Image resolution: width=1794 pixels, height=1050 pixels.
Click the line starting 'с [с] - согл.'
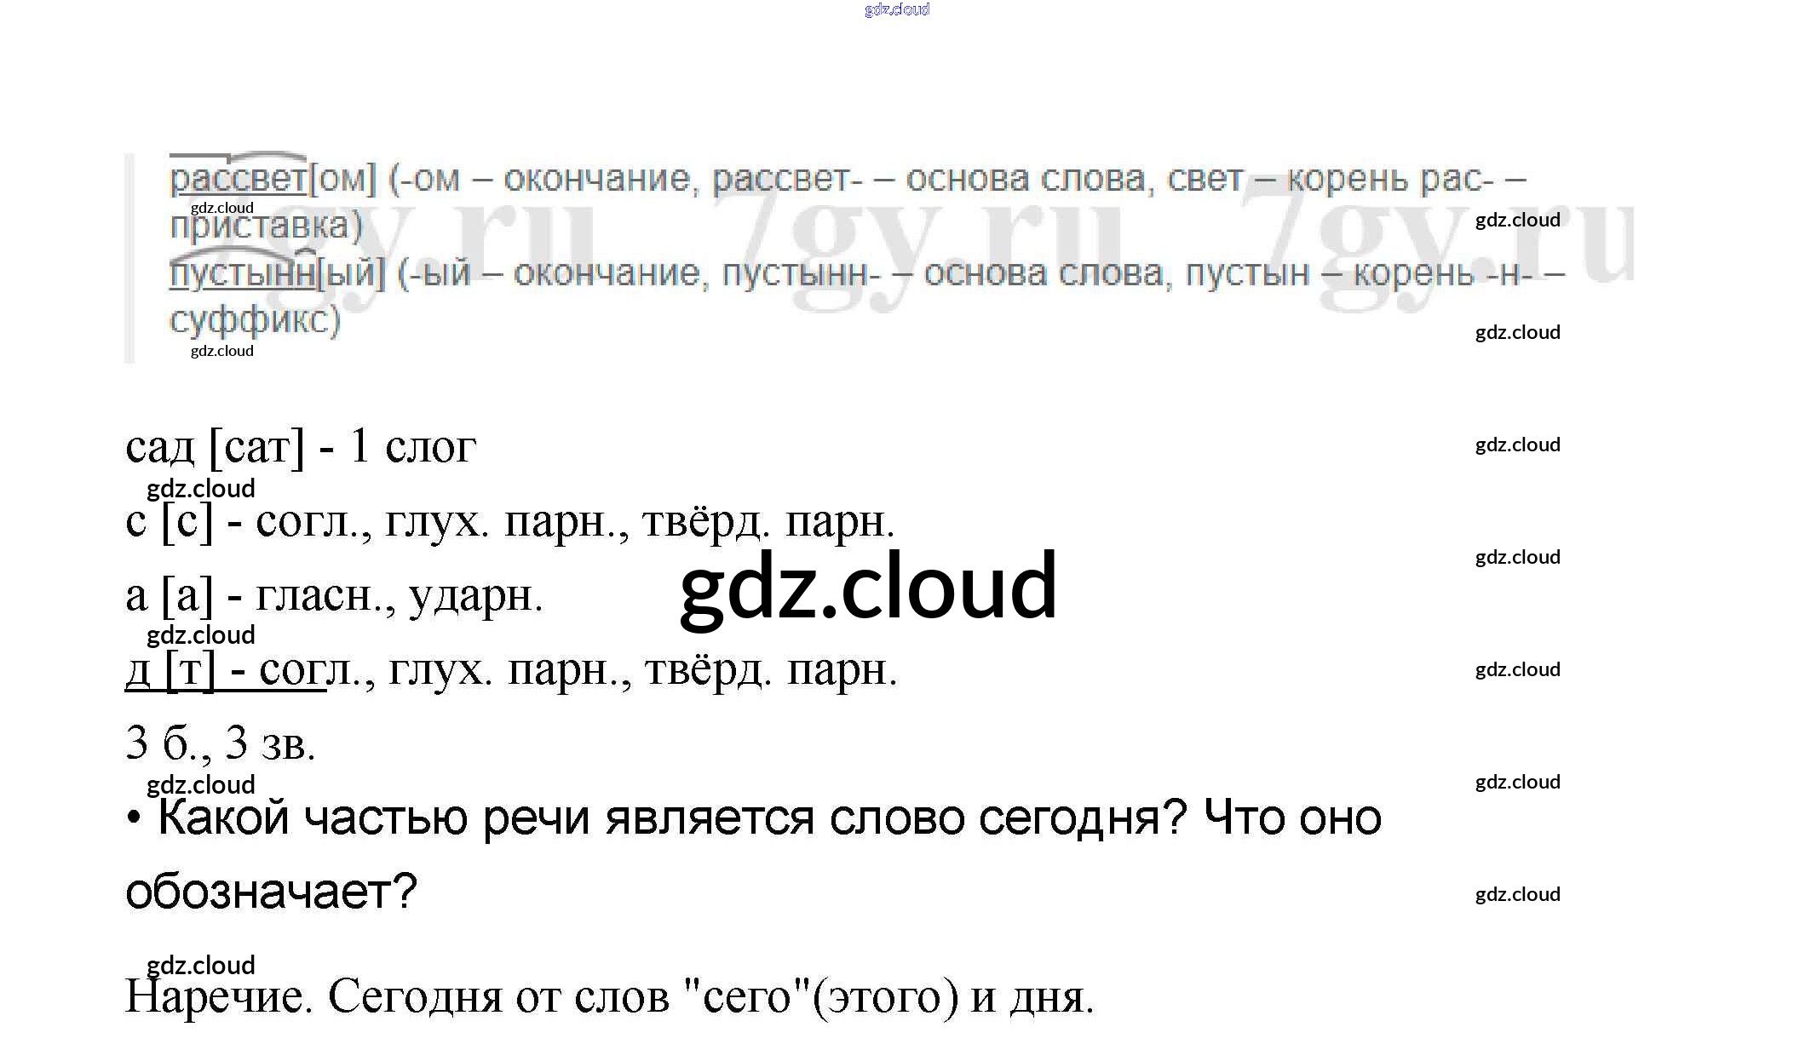pos(509,521)
